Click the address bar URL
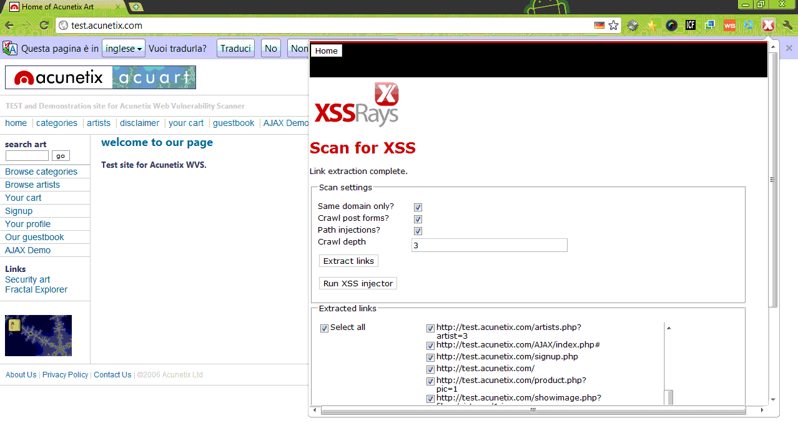The width and height of the screenshot is (798, 441). [x=107, y=26]
